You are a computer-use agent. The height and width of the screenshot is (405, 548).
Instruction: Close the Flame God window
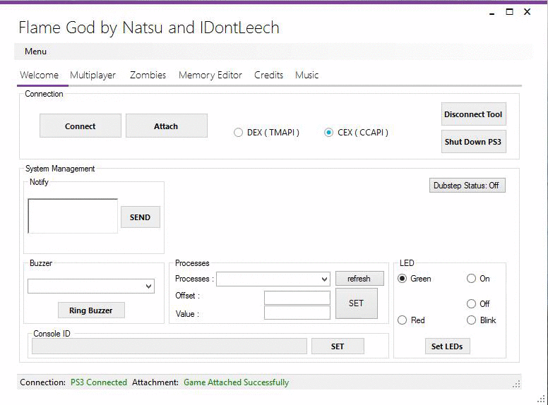[528, 12]
